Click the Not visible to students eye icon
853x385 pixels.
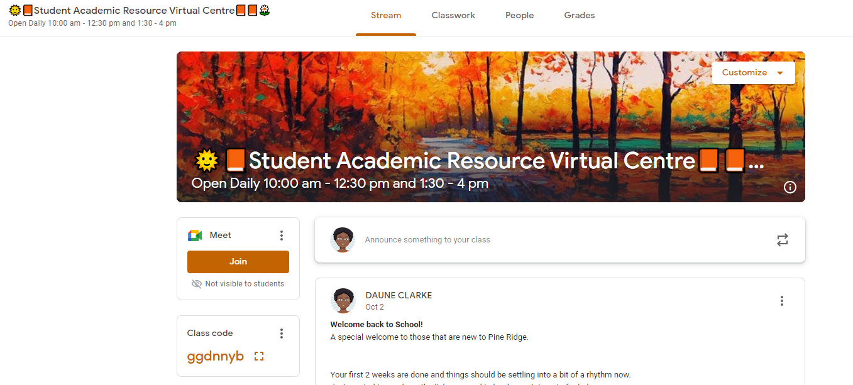(197, 284)
